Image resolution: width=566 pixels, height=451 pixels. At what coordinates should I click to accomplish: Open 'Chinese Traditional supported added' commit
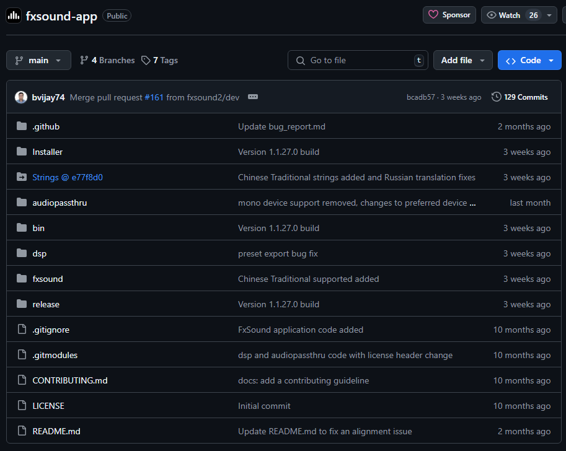(x=308, y=279)
